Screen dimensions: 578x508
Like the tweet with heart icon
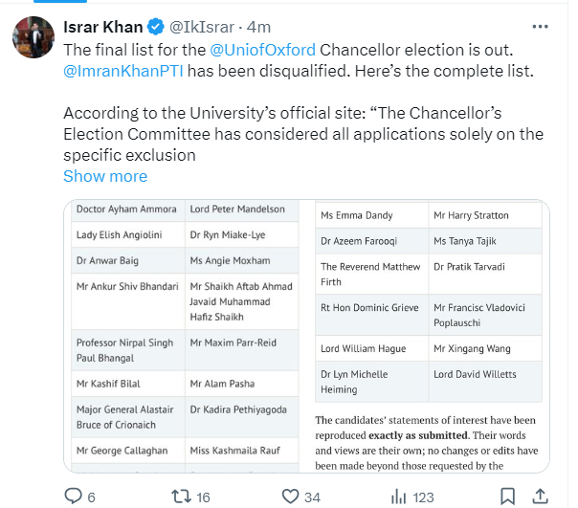pyautogui.click(x=290, y=496)
